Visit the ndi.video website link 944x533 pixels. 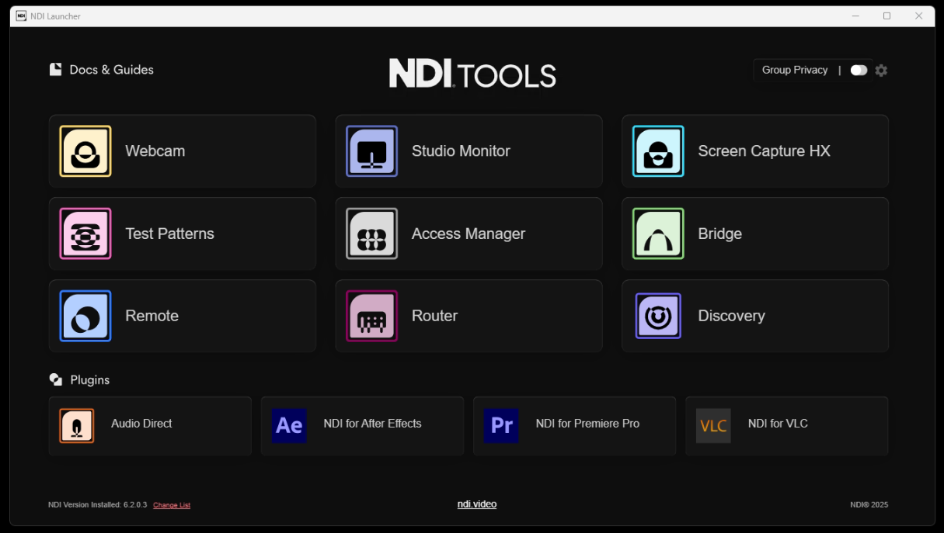476,504
